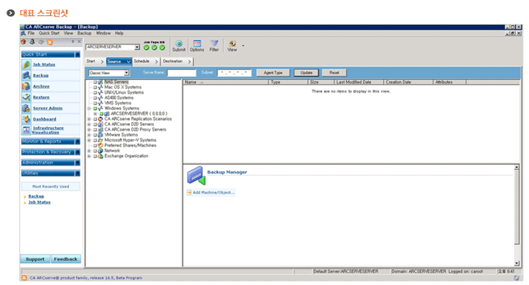Click the user profile icon in navigation bar header
The height and width of the screenshot is (285, 529).
(32, 42)
